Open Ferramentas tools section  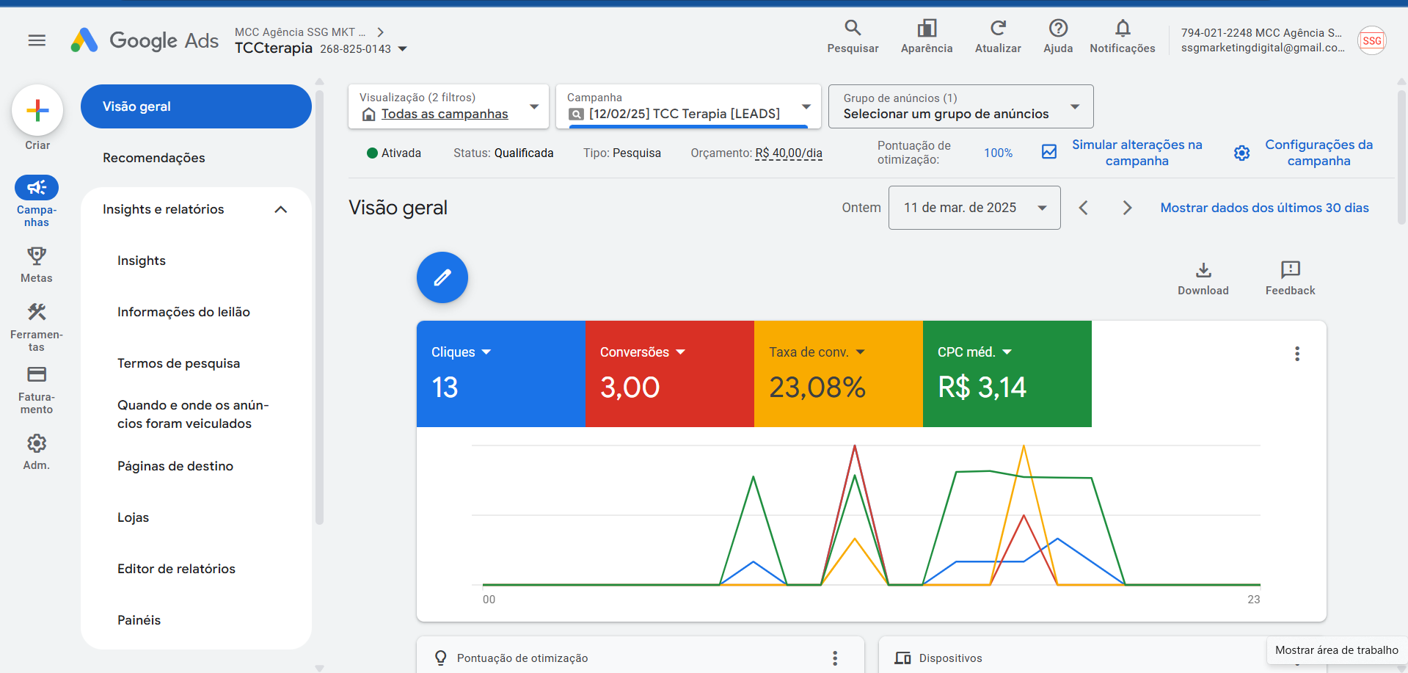point(37,327)
